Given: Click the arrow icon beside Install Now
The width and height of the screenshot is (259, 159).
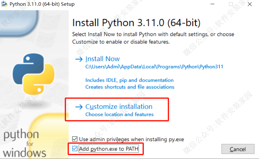Looking at the screenshot, I should [x=78, y=59].
